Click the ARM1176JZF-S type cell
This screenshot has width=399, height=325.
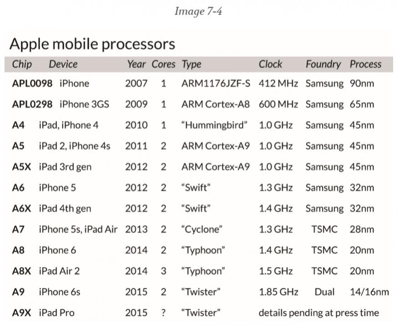216,84
